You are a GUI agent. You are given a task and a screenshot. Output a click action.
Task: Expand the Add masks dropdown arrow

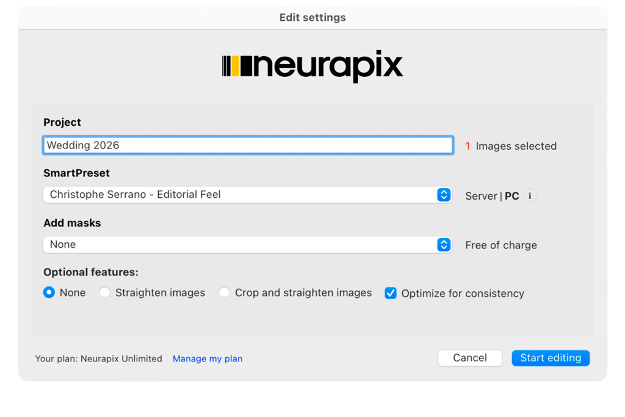pyautogui.click(x=444, y=245)
